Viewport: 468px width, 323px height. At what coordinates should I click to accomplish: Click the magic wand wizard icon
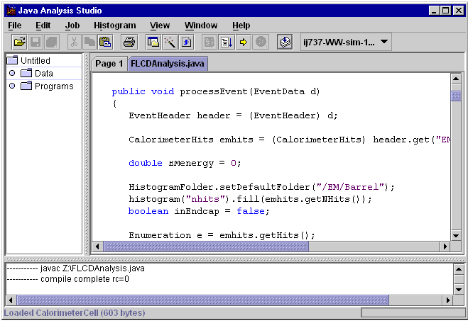coord(170,42)
